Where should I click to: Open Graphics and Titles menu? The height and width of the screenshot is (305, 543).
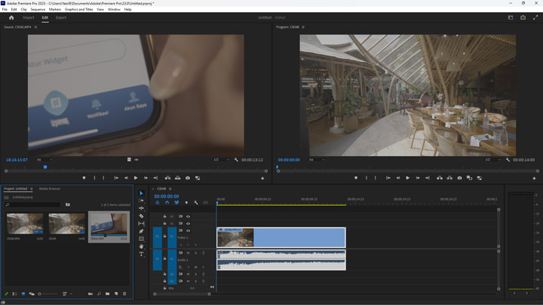tap(78, 9)
